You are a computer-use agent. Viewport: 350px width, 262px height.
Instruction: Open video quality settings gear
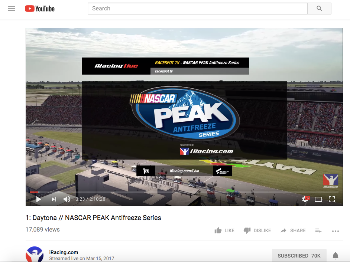[305, 199]
